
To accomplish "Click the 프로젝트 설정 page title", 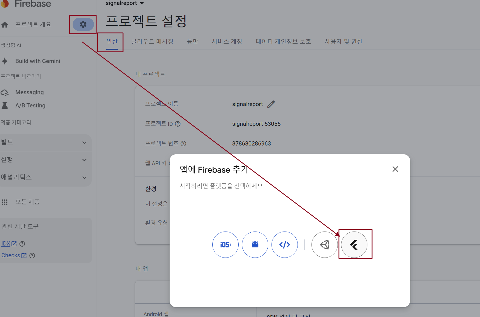I will (x=146, y=21).
